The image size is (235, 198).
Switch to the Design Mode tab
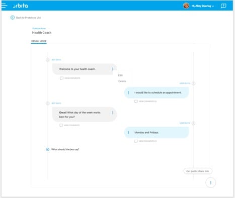(x=39, y=41)
